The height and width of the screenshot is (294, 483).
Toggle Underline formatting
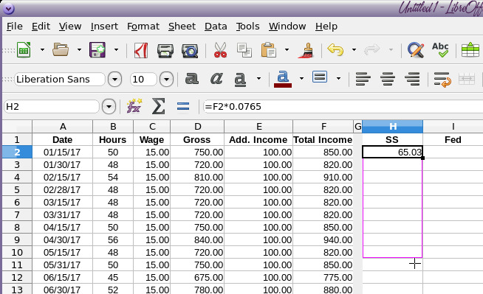tap(240, 80)
